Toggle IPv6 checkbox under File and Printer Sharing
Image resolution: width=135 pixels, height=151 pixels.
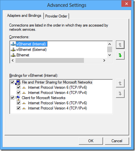click(18, 87)
